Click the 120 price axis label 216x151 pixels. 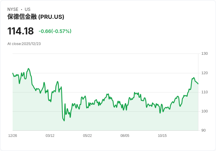pos(205,73)
